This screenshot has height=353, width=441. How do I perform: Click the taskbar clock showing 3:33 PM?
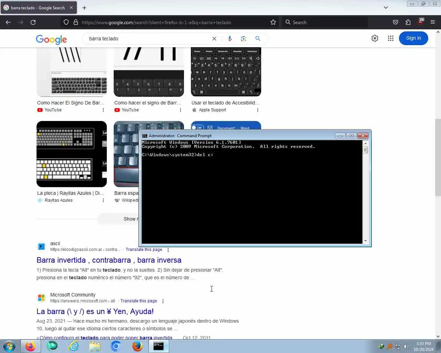[423, 346]
